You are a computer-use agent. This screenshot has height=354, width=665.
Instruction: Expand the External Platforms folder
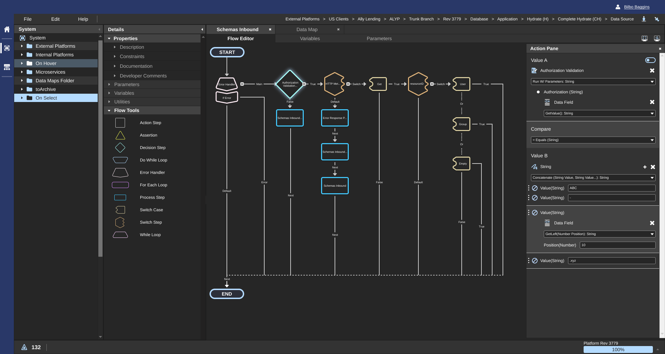tap(23, 46)
